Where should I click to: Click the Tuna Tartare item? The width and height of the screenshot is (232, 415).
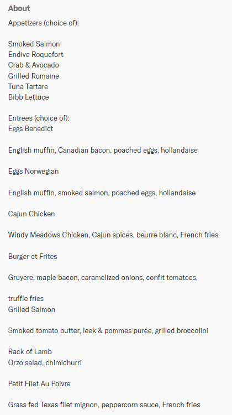coord(28,86)
